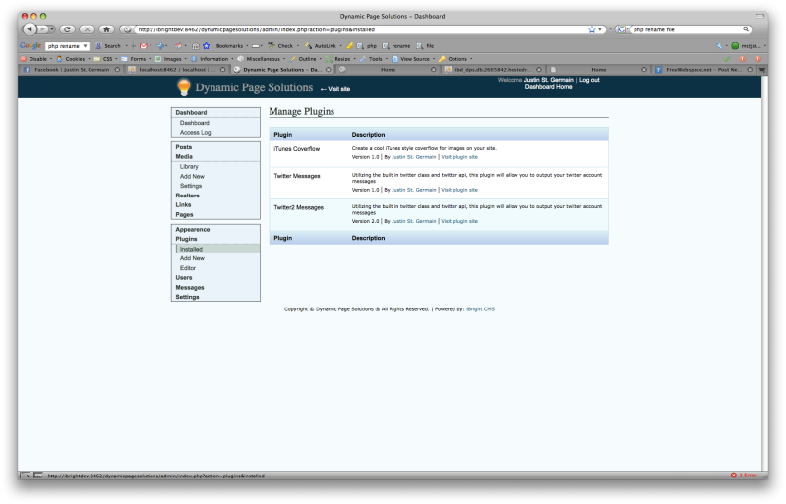The image size is (786, 504).
Task: Click the AutoLink toolbar item
Action: pyautogui.click(x=321, y=46)
